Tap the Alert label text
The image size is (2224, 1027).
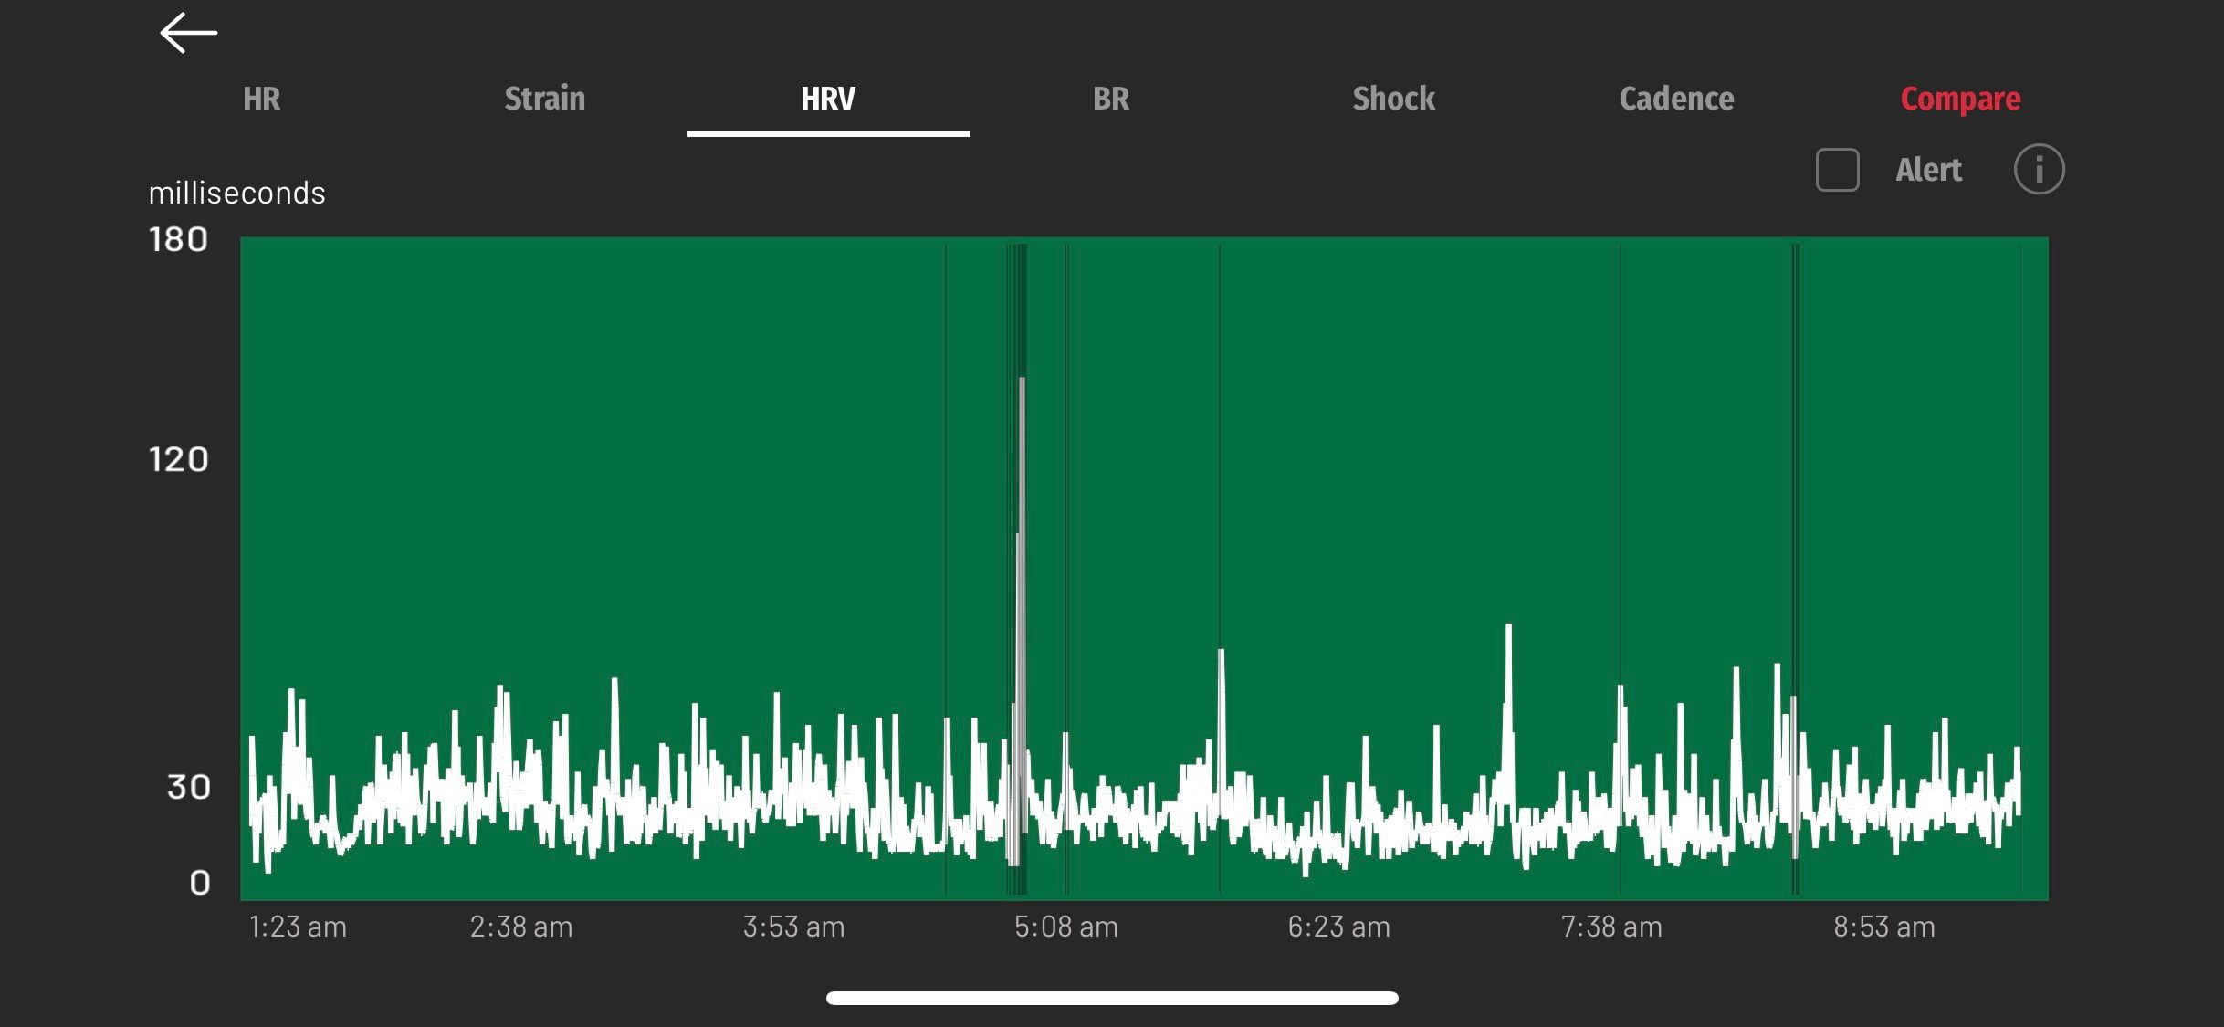pyautogui.click(x=1928, y=170)
